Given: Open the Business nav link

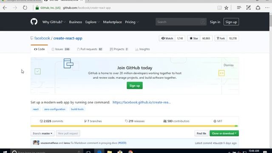Looking at the screenshot, I should coord(76,22).
